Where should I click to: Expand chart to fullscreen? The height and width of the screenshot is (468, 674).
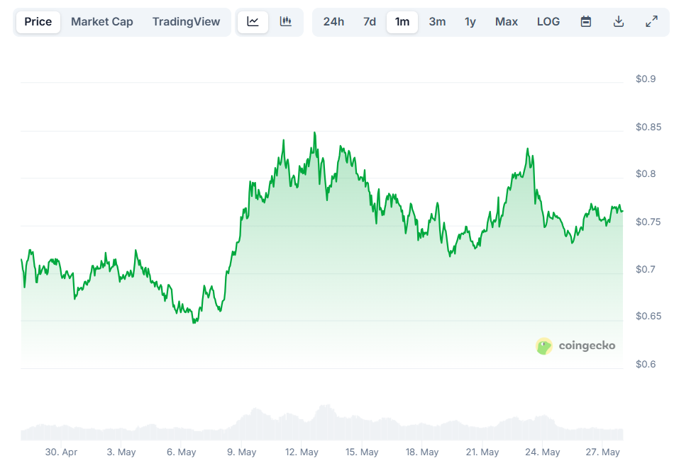click(651, 22)
